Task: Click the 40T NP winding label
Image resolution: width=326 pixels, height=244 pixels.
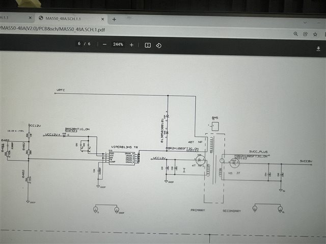Action: coord(195,142)
